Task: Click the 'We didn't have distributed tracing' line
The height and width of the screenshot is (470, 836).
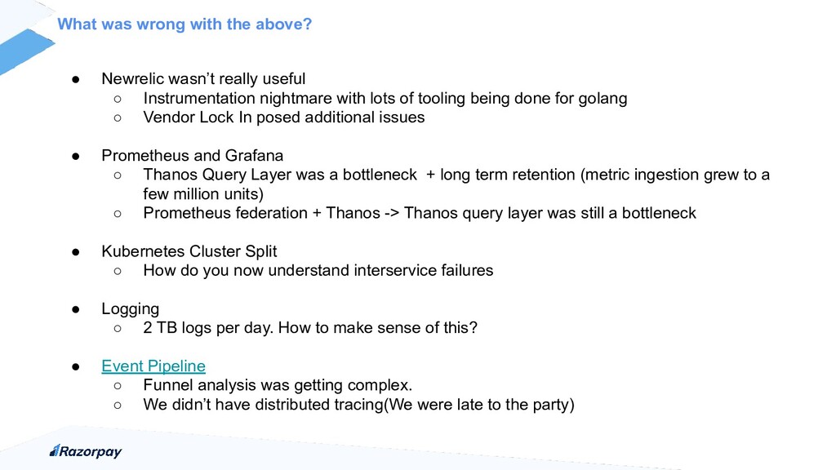Action: point(358,405)
